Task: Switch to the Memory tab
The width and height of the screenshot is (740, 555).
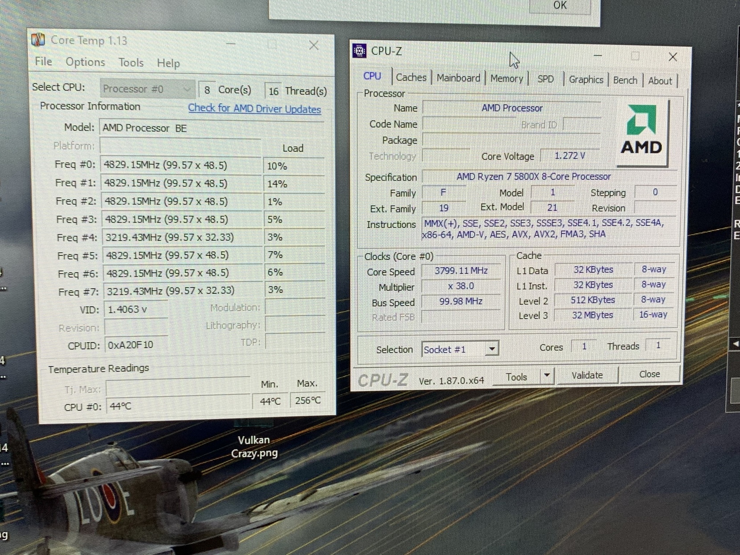Action: pyautogui.click(x=506, y=79)
